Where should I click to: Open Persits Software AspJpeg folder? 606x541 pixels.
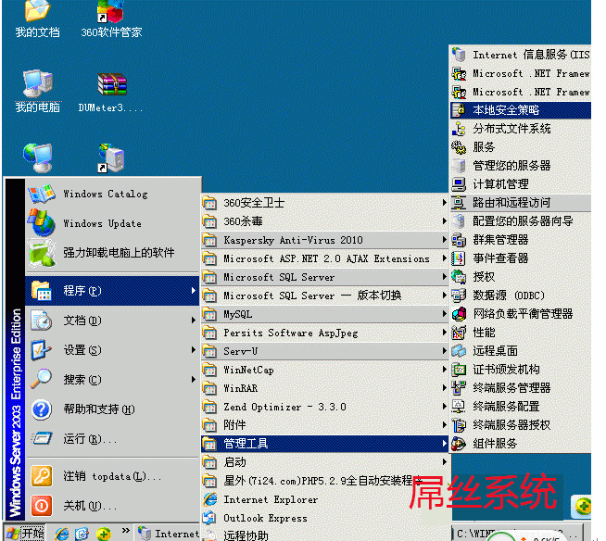coord(324,333)
